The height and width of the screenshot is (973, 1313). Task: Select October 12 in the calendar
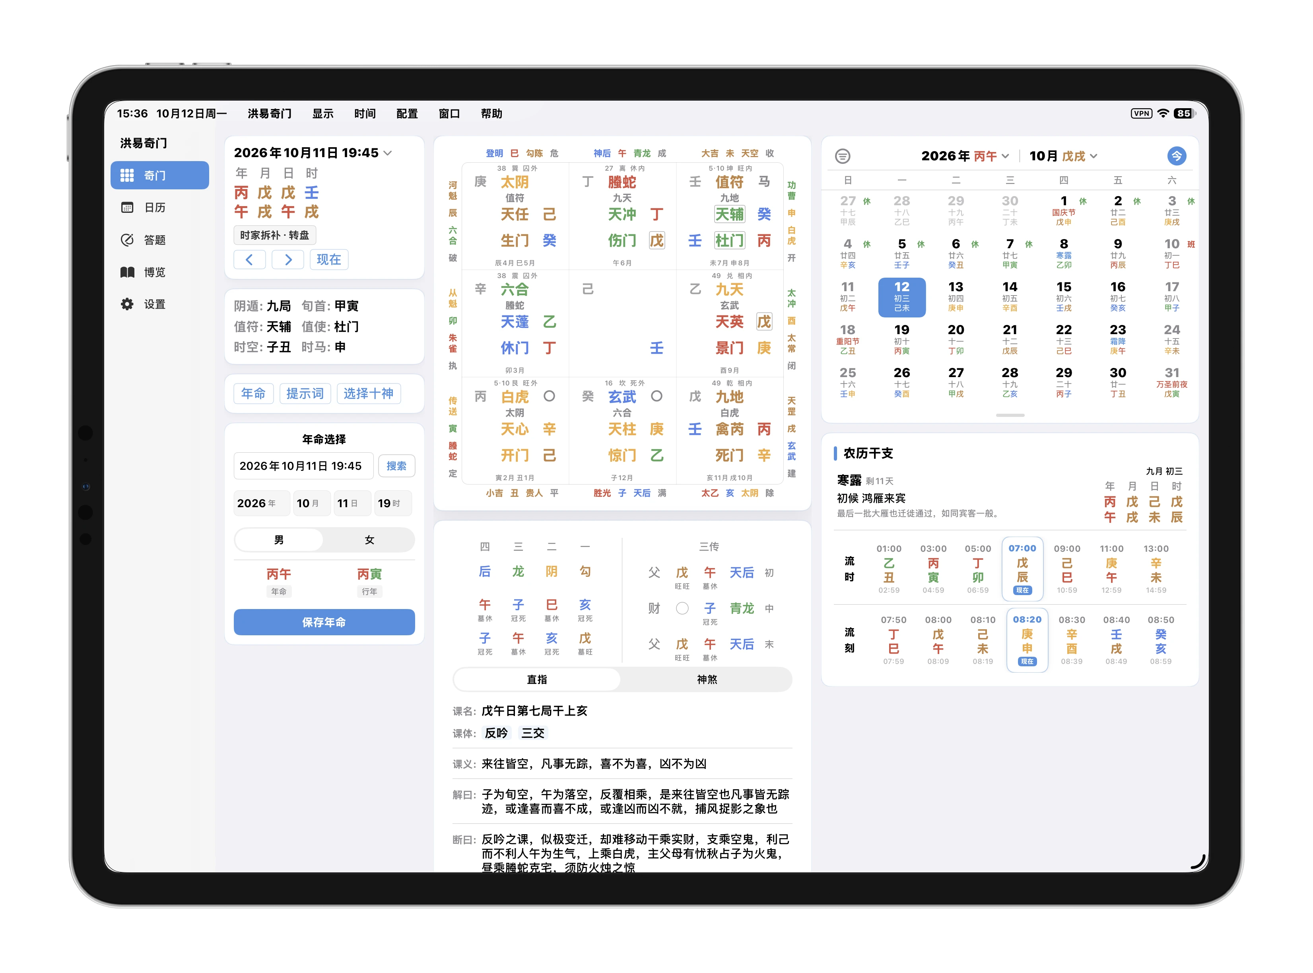[901, 297]
